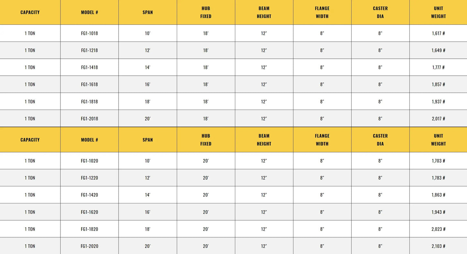Select model FG1-1618 in the table
Viewport: 467px width, 254px height.
90,84
